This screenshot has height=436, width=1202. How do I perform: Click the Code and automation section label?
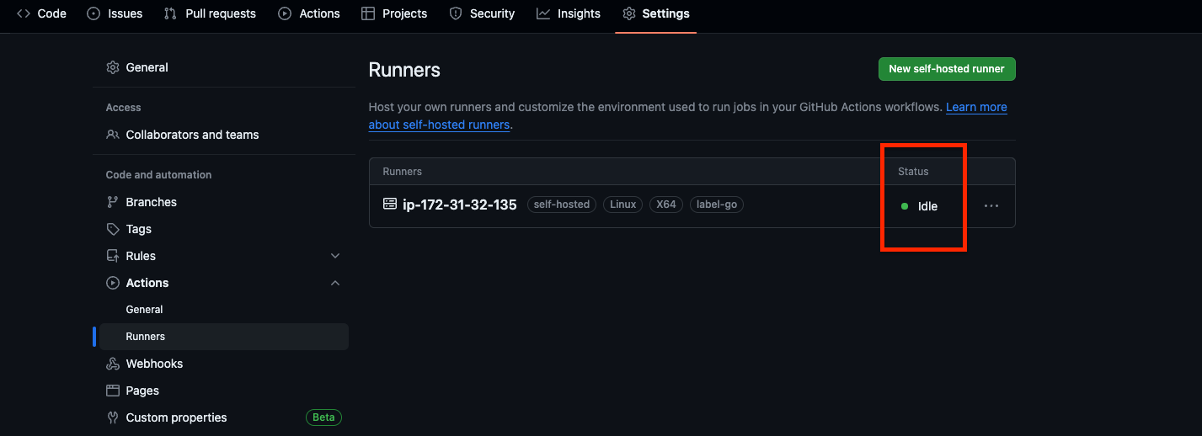[159, 175]
